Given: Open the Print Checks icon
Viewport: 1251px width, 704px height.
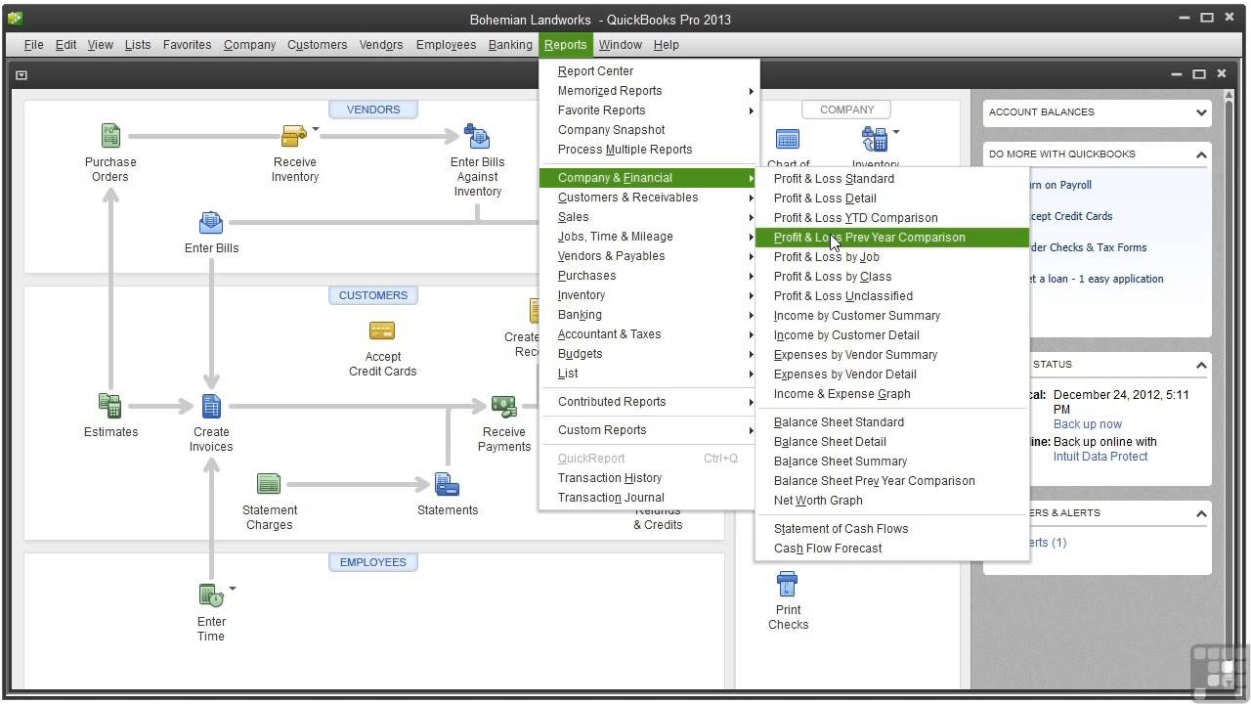Looking at the screenshot, I should pos(788,583).
